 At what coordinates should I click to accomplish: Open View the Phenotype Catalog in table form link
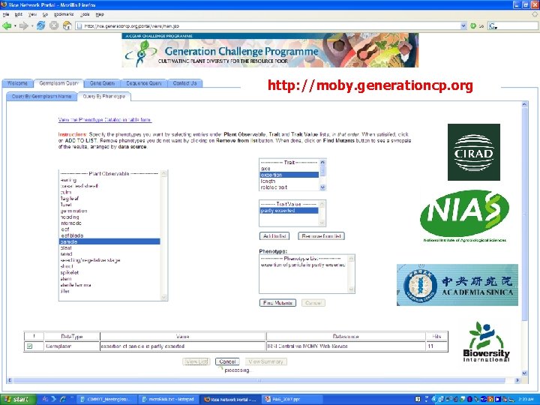pos(105,120)
